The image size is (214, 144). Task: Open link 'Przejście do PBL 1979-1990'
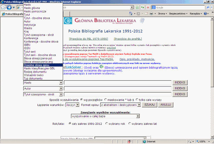click(89, 39)
